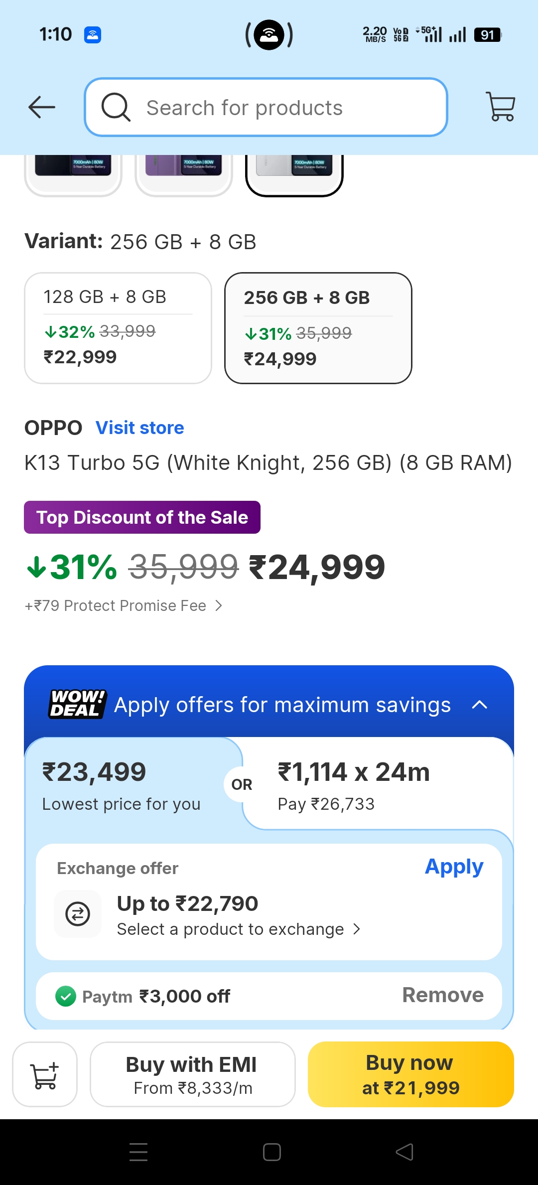Viewport: 538px width, 1185px height.
Task: Collapse the maximum savings offers panel
Action: tap(479, 705)
